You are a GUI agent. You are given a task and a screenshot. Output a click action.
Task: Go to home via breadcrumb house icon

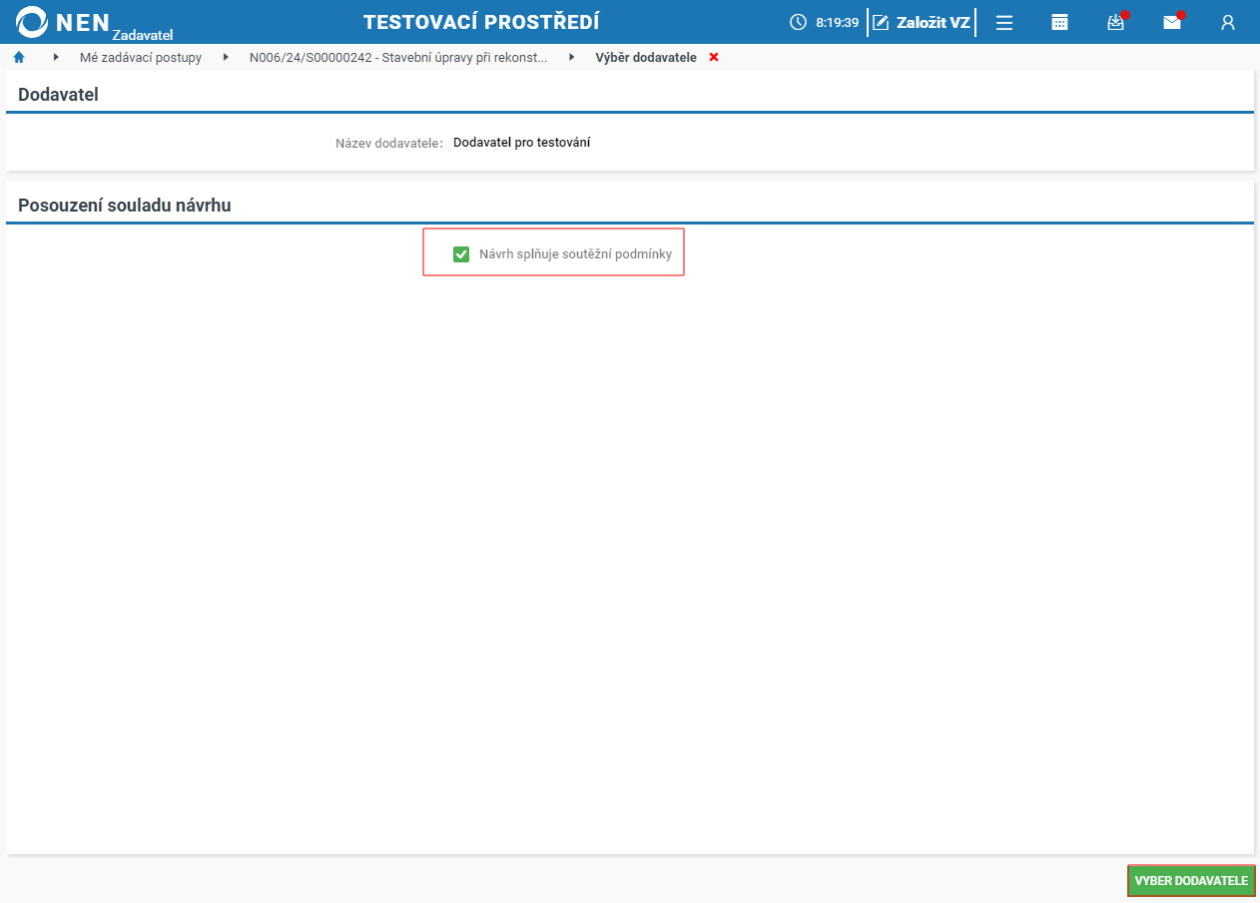[x=19, y=58]
